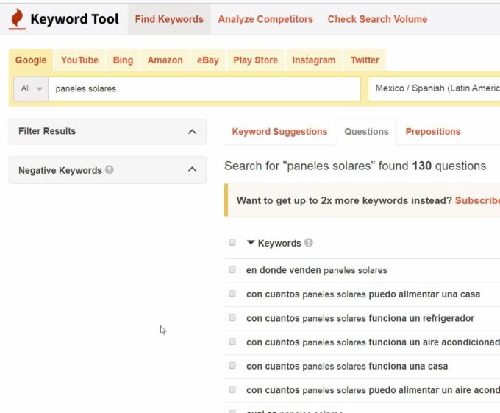Collapse the Negative Keywords panel
The width and height of the screenshot is (500, 413).
click(192, 169)
